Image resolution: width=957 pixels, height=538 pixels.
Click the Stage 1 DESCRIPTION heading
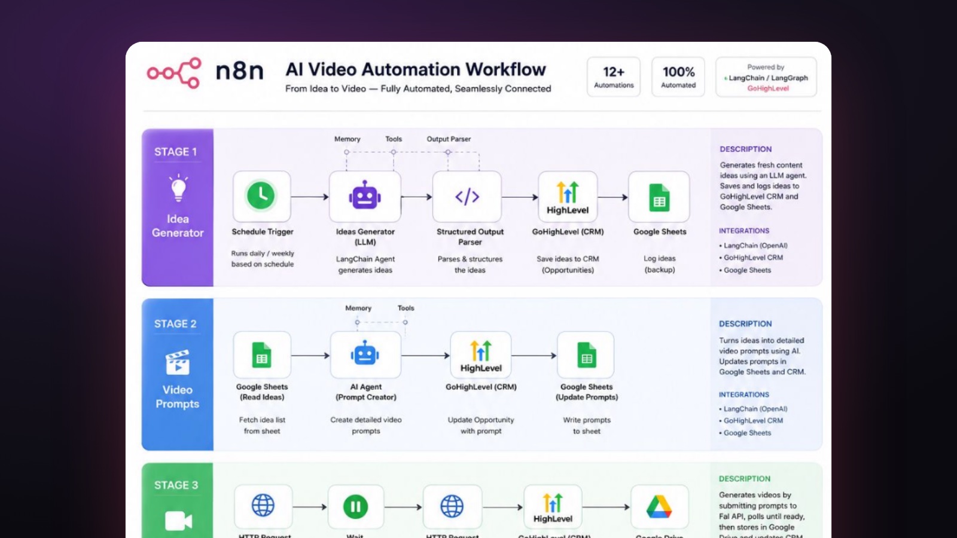[x=745, y=149]
